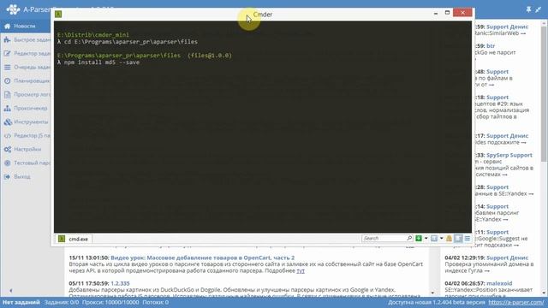This screenshot has width=548, height=308.
Task: Follow the 'тут' link in the news post
Action: pos(301,270)
